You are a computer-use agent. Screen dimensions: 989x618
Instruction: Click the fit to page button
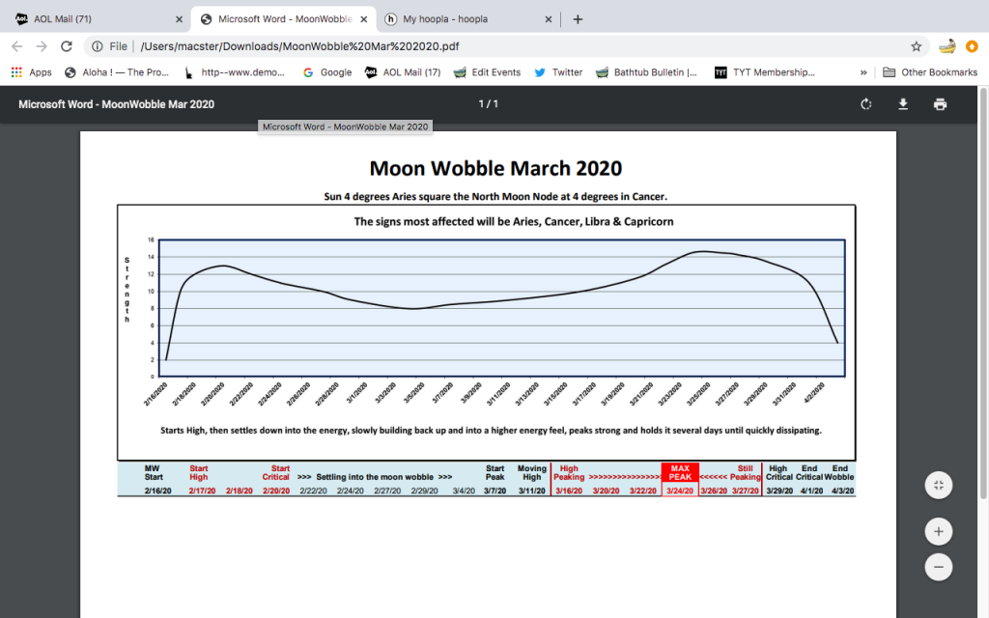coord(939,485)
